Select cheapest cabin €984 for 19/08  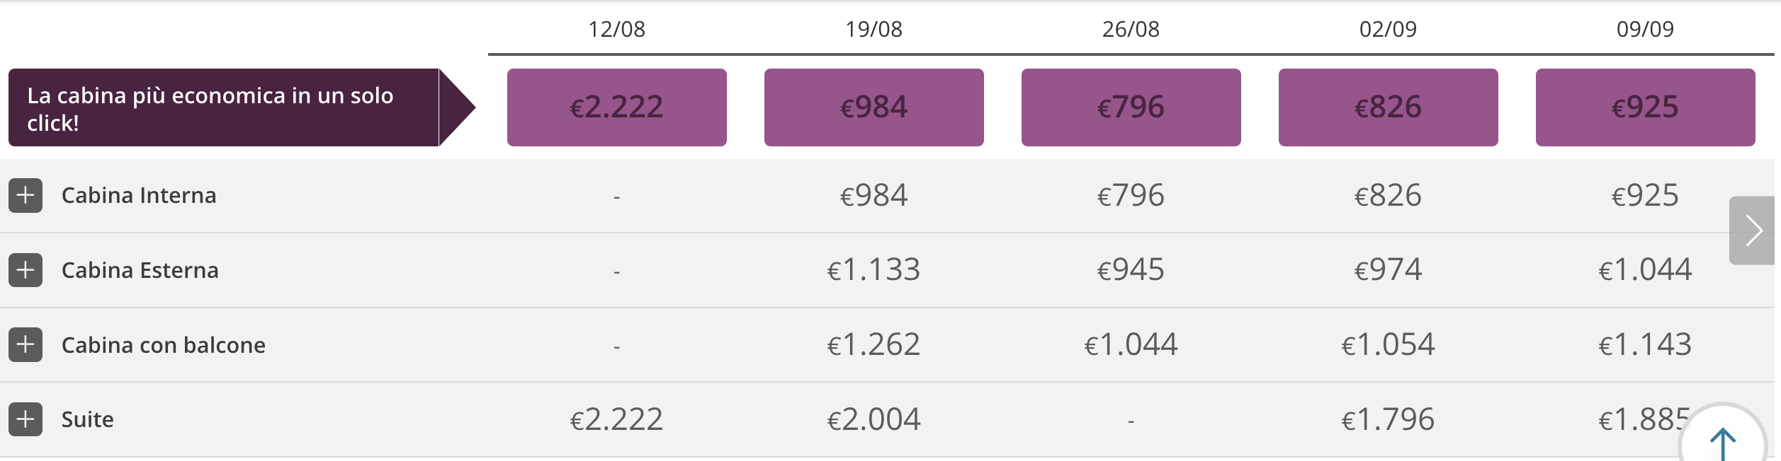pyautogui.click(x=874, y=107)
